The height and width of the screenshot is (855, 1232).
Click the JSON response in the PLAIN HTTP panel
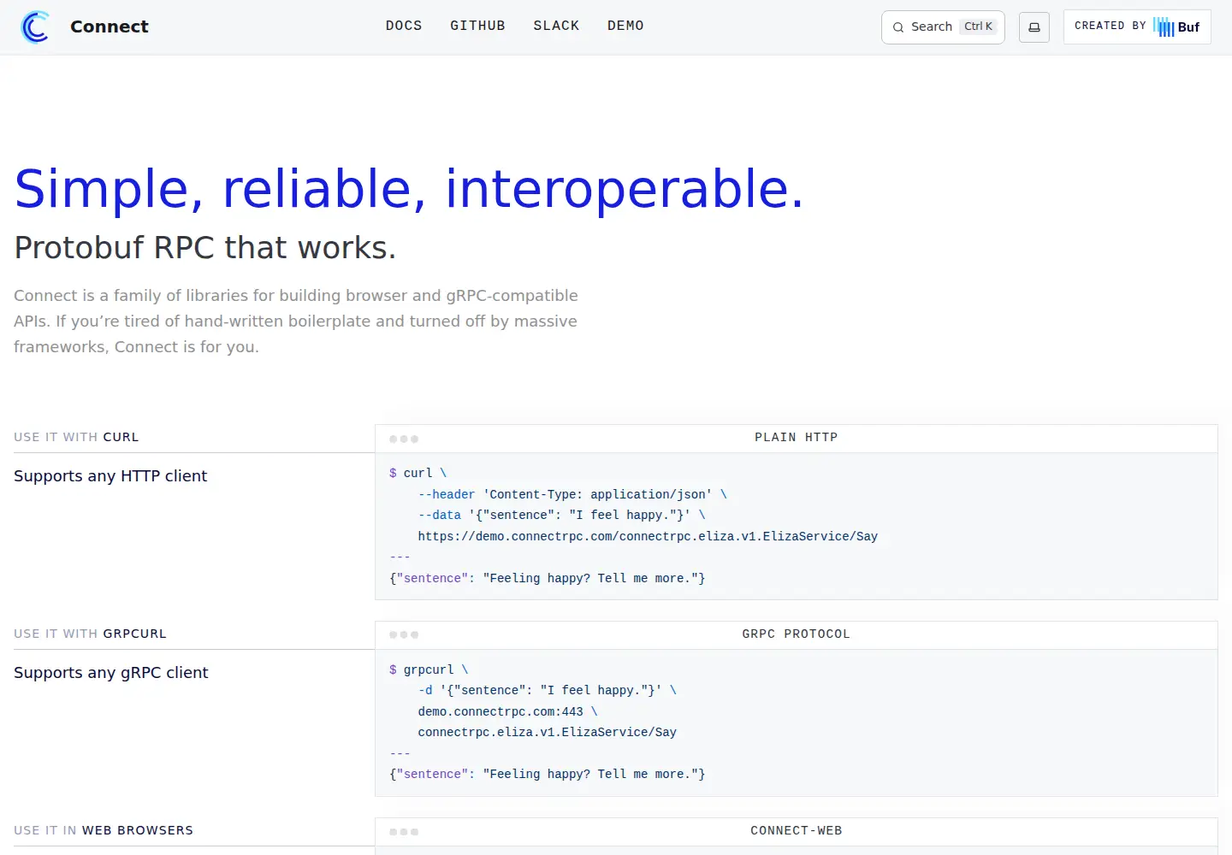pos(548,578)
